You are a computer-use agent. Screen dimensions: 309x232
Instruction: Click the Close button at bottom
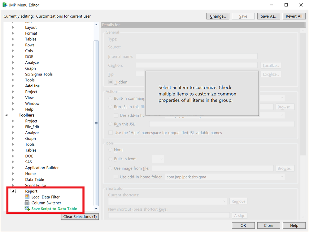[x=269, y=226]
